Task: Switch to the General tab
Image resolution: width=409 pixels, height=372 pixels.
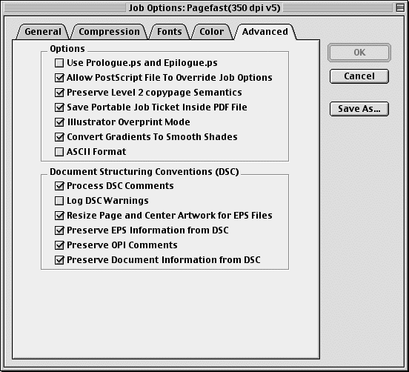Action: (x=43, y=32)
